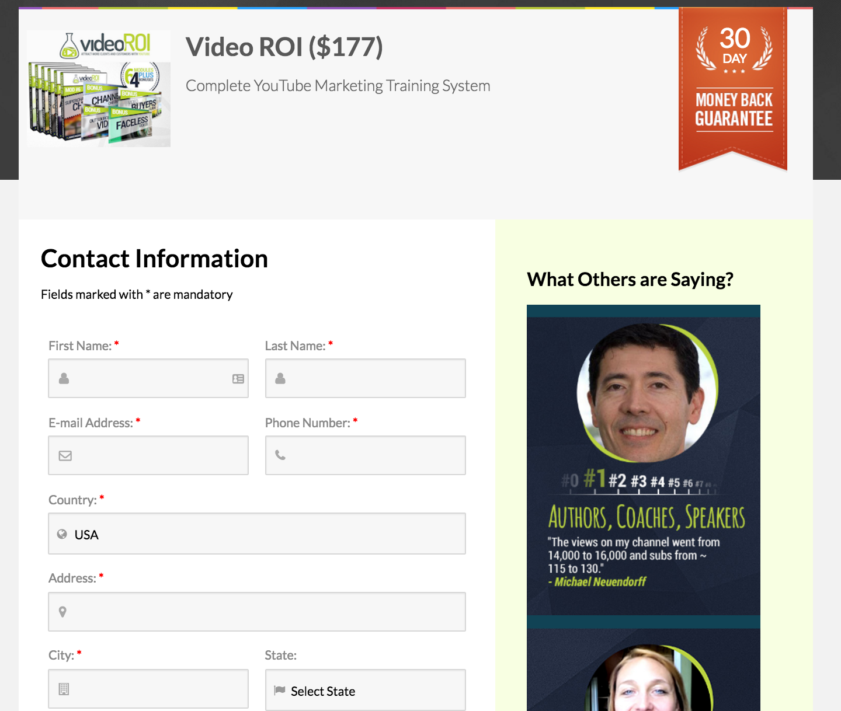Click the person icon in First Name field

[64, 378]
